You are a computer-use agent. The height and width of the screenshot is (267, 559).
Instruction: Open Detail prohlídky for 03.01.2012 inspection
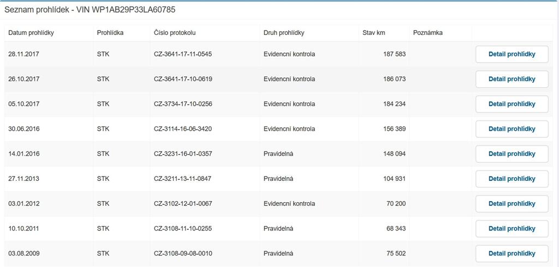pyautogui.click(x=512, y=204)
